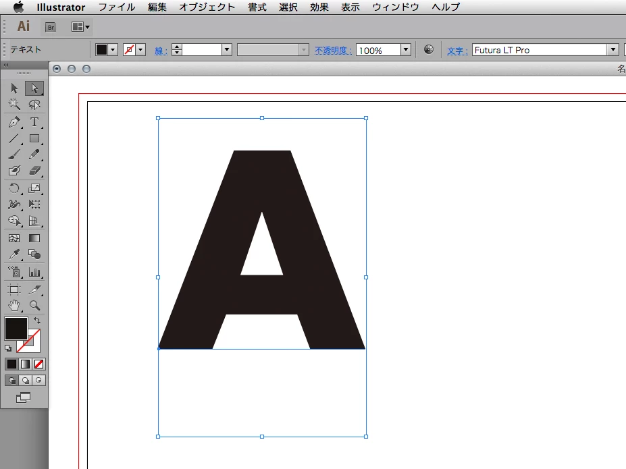
Task: Select the Blend tool
Action: pos(34,254)
